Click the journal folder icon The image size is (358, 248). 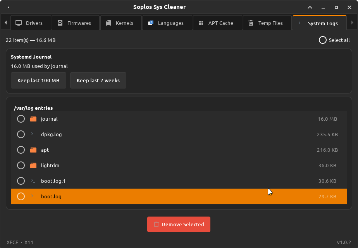pos(33,119)
